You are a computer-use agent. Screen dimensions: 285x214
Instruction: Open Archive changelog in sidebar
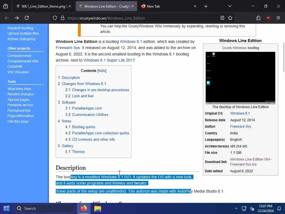(x=21, y=39)
